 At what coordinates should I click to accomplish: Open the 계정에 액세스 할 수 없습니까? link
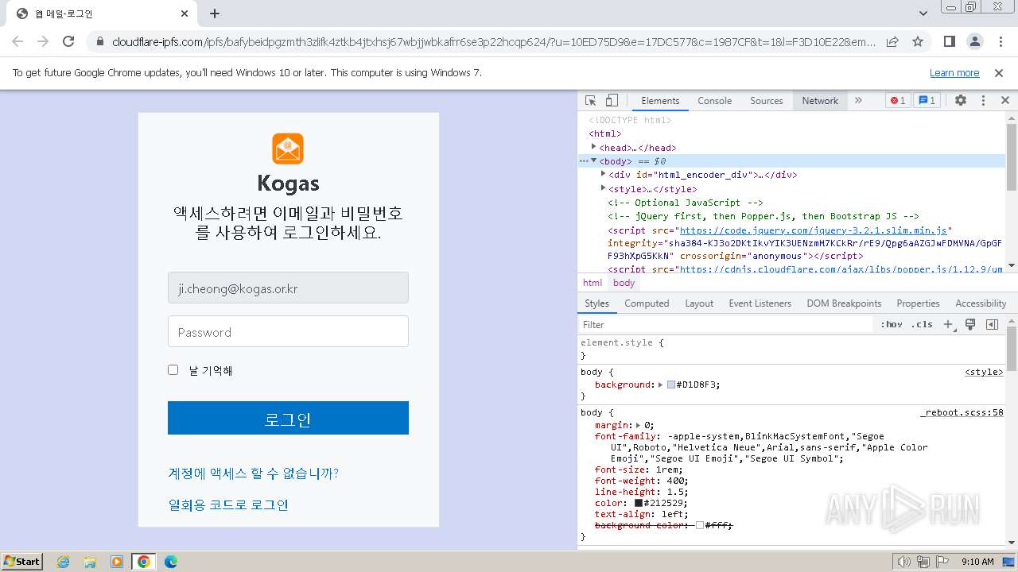(254, 473)
